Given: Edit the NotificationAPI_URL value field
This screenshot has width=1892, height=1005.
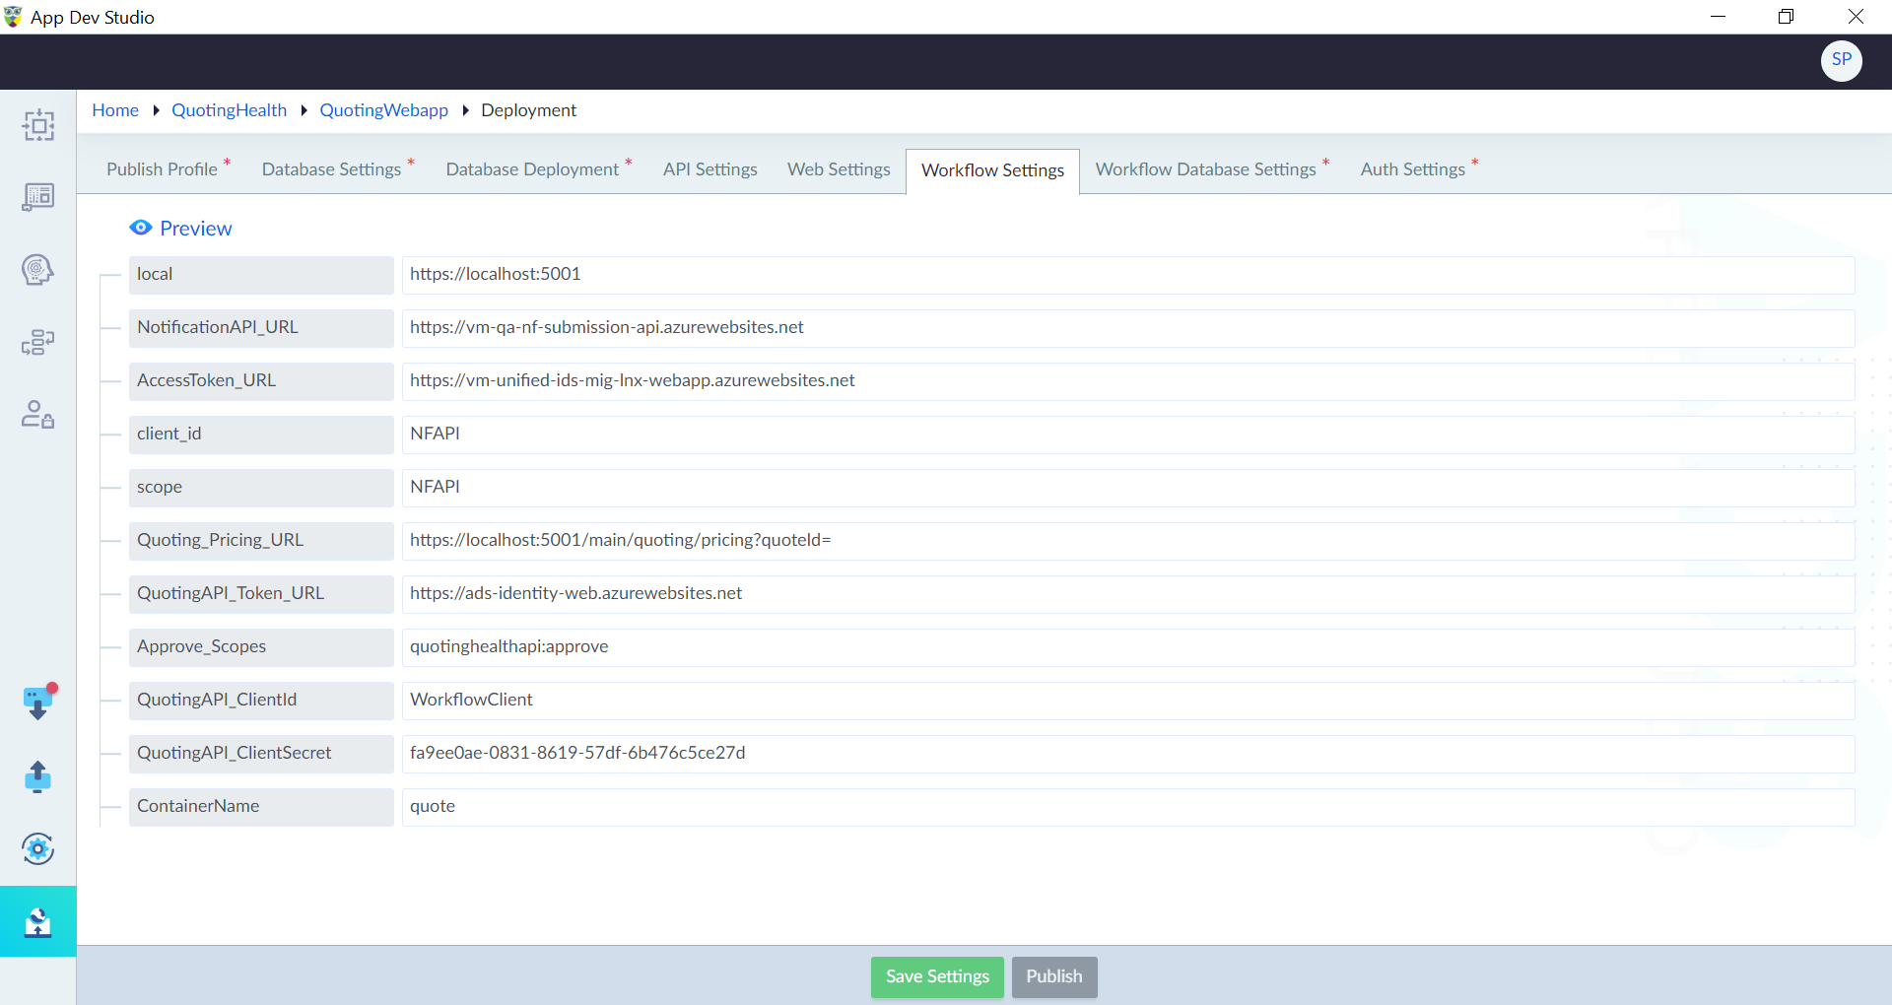Looking at the screenshot, I should [x=1128, y=328].
